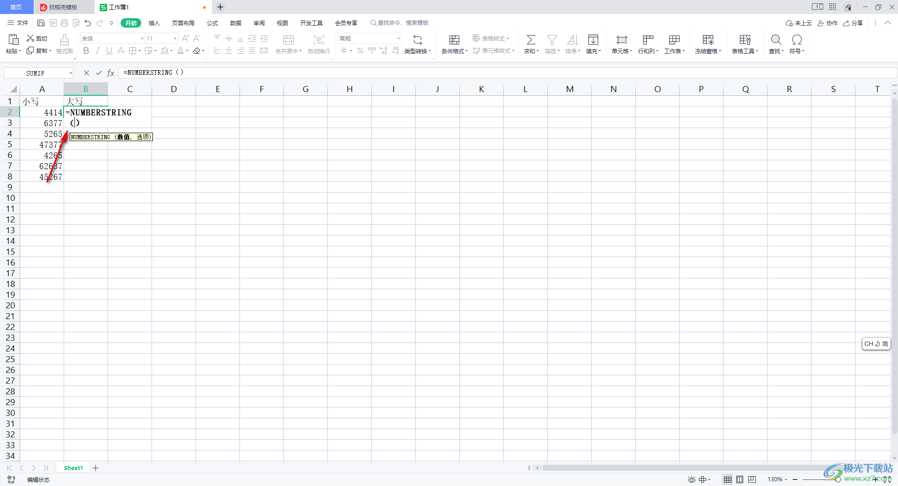Click the Cut (剪切) scissors button
Image resolution: width=898 pixels, height=486 pixels.
(37, 38)
